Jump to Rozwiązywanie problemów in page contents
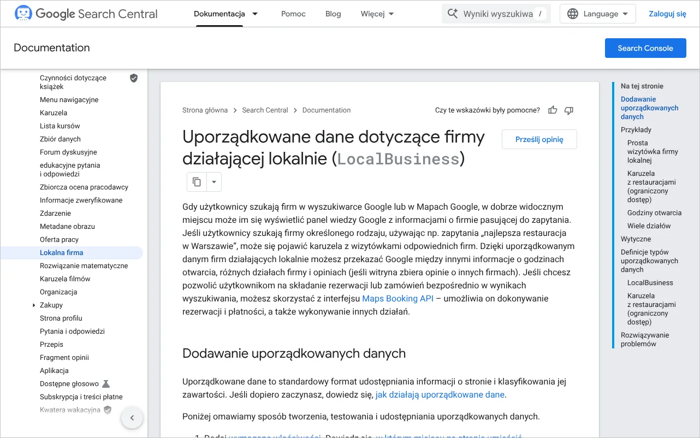 point(645,340)
